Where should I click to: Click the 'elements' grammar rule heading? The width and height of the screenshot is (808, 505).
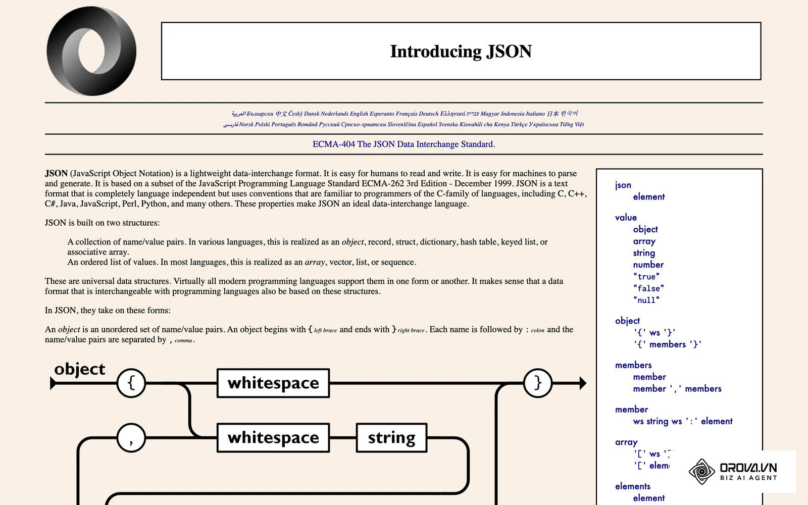click(633, 486)
